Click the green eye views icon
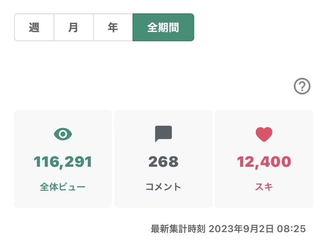The height and width of the screenshot is (242, 327). tap(63, 134)
